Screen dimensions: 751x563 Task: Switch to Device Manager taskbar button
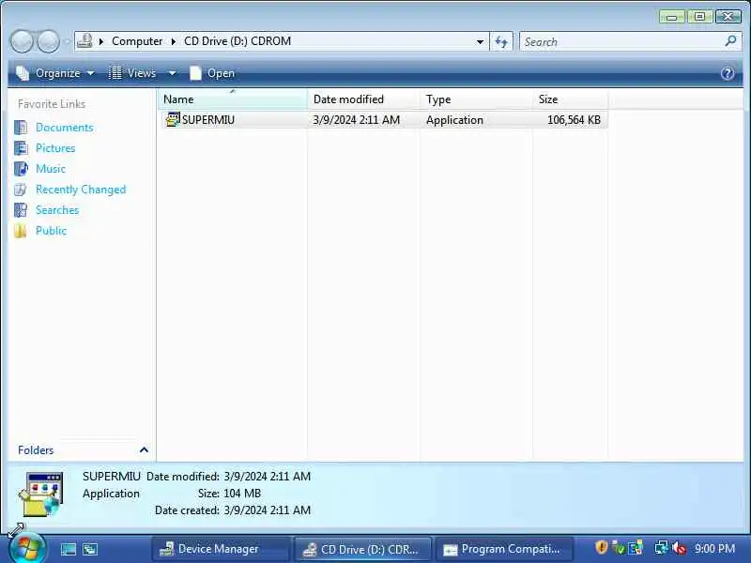(x=222, y=549)
